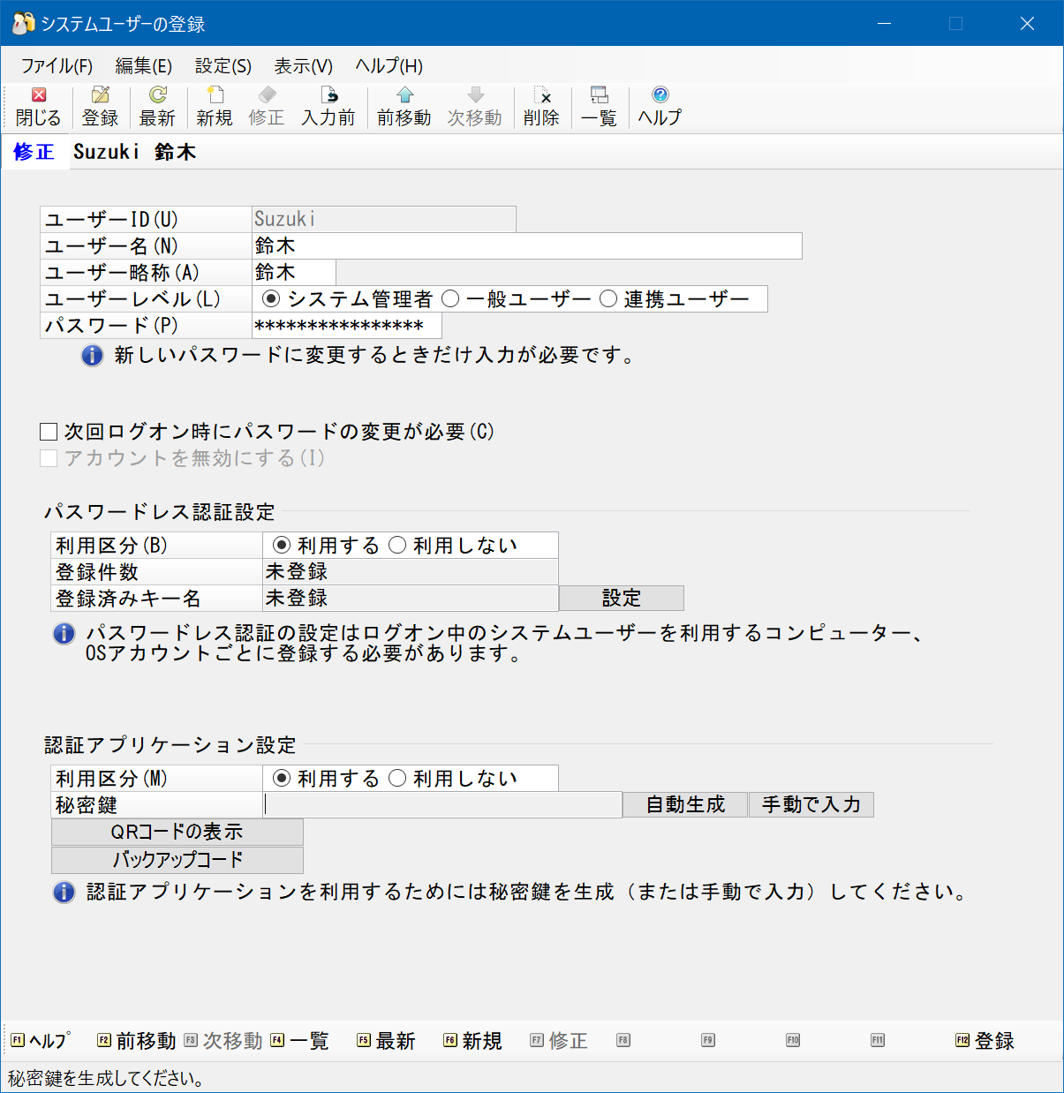Click the 登録 (register) toolbar icon
This screenshot has height=1093, width=1064.
click(100, 106)
